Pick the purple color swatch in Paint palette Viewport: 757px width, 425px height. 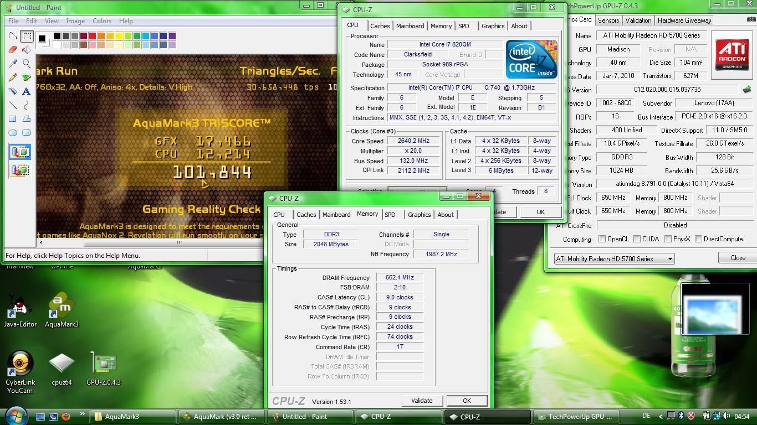click(172, 36)
